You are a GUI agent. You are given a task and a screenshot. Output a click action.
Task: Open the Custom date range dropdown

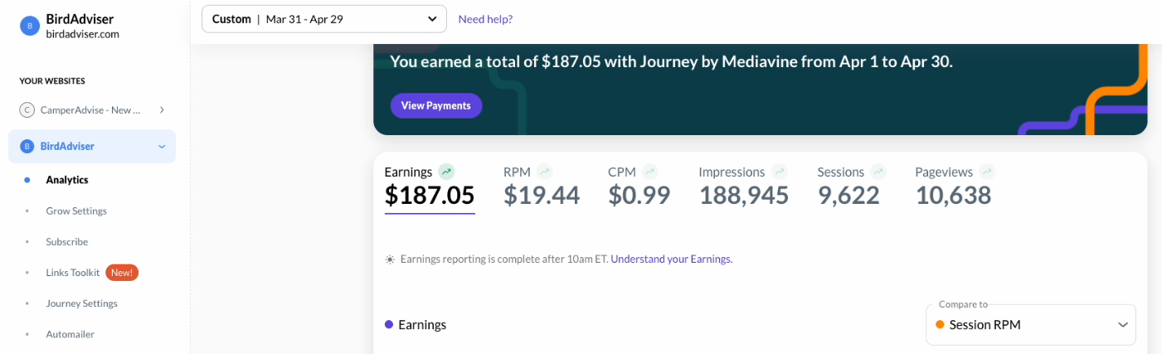click(324, 19)
